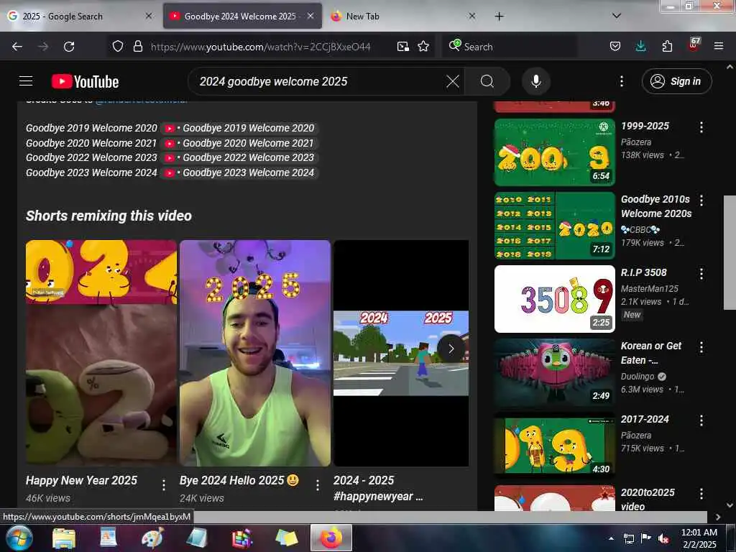Go back to the previous page
736x552 pixels.
click(x=17, y=47)
